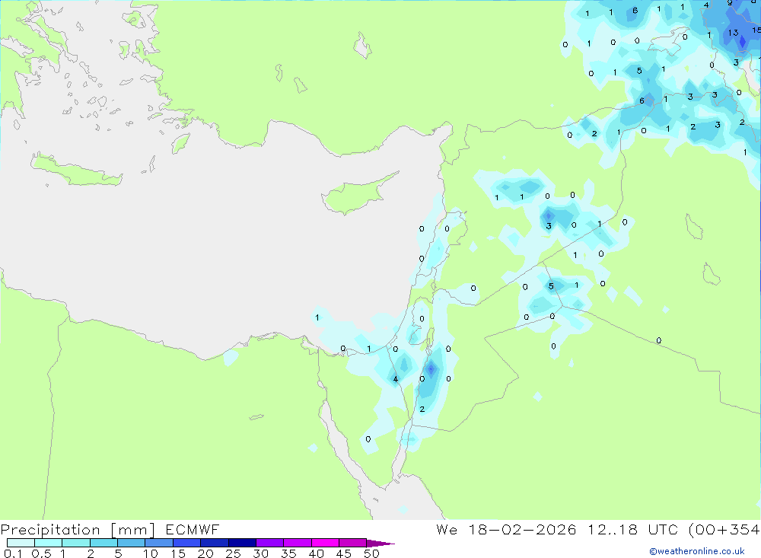Click the legend tick label '0.5'
The image size is (761, 558).
pos(41,553)
